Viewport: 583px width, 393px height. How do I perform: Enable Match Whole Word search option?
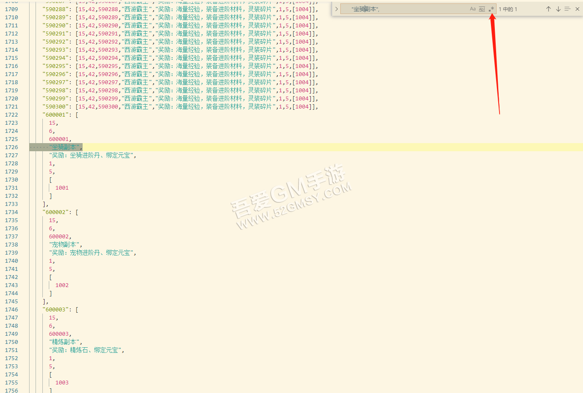coord(482,9)
